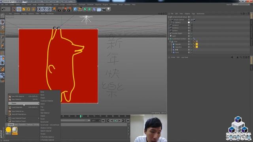This screenshot has width=253, height=142.
Task: Toggle the enable checkmark for Light
Action: pos(191,36)
